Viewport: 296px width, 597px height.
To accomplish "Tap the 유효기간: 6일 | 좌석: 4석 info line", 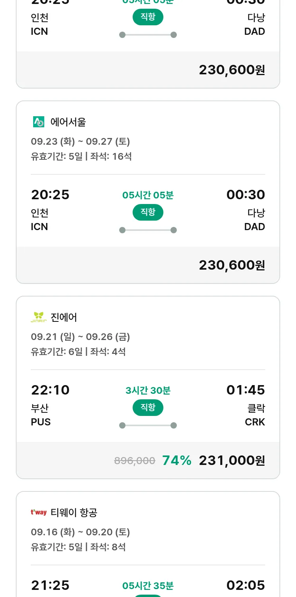I will pos(78,351).
